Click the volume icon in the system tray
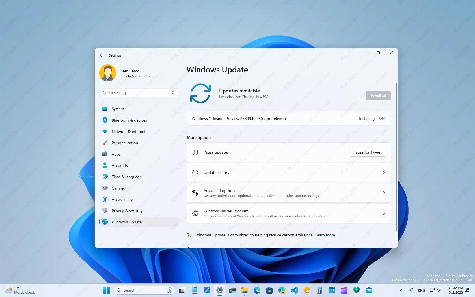This screenshot has height=297, width=475. pyautogui.click(x=439, y=290)
